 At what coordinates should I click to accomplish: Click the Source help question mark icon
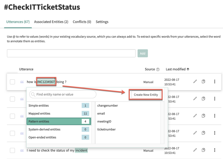pos(158,69)
